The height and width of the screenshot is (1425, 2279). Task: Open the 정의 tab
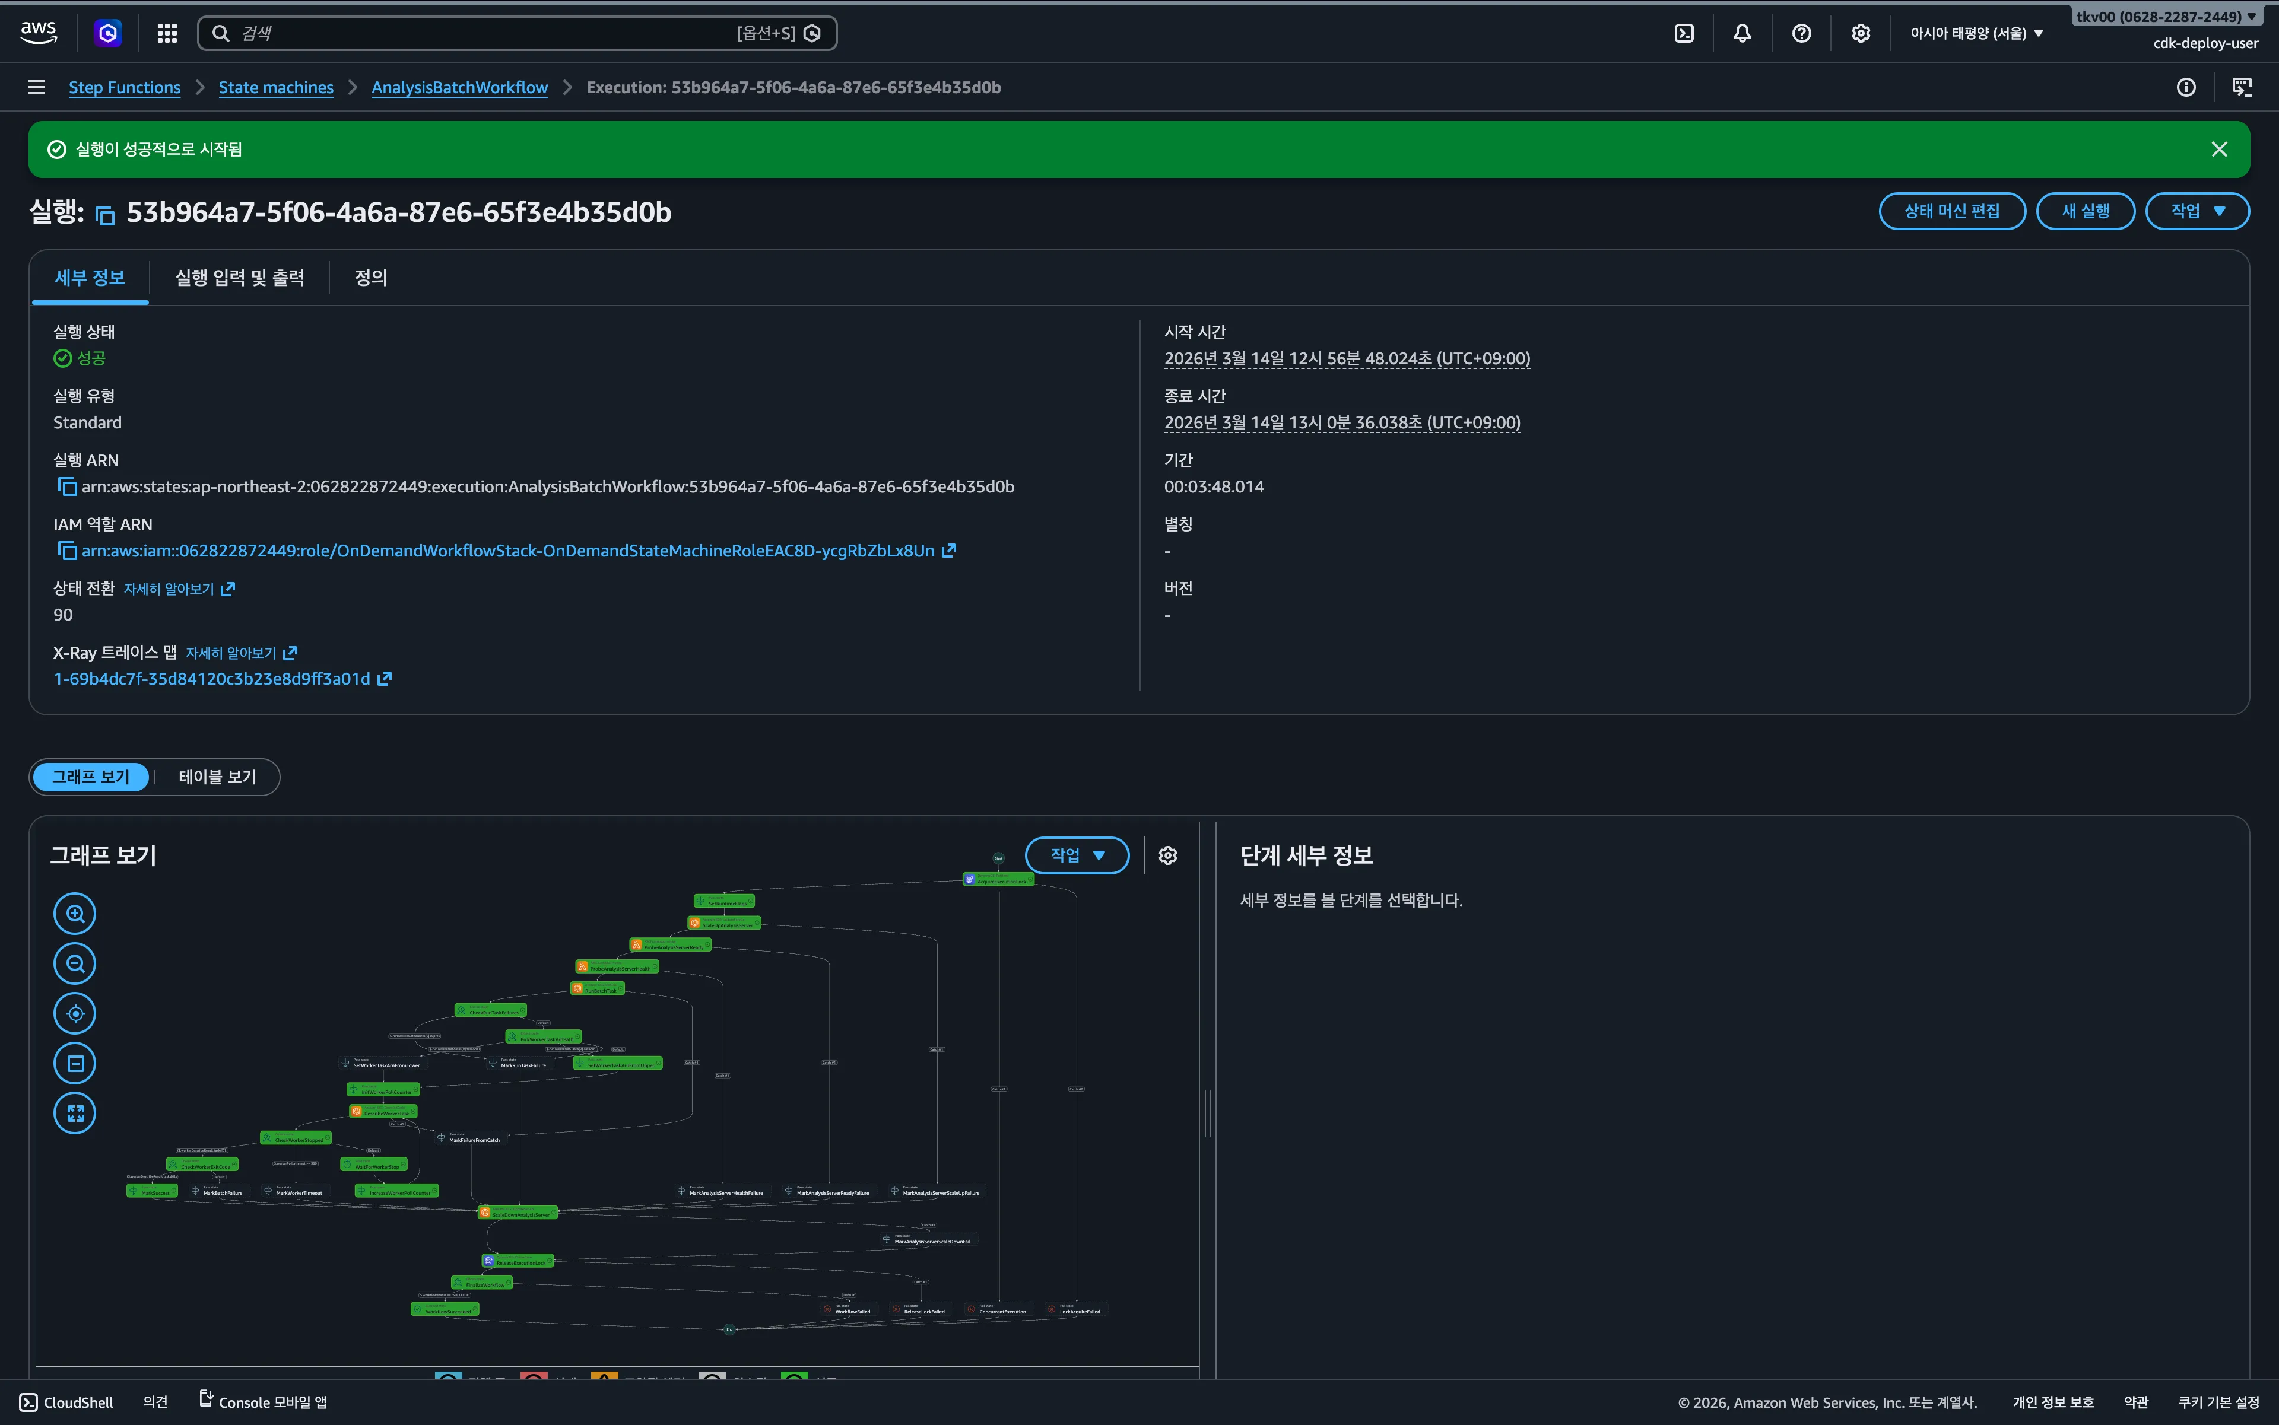(370, 277)
